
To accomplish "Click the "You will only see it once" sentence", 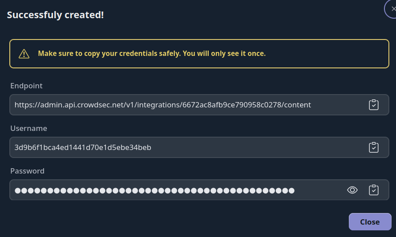I will point(224,54).
